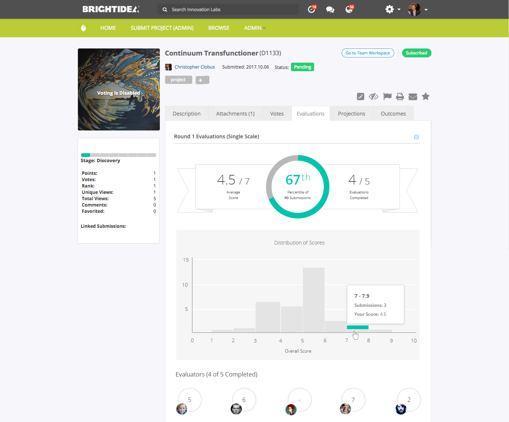This screenshot has width=509, height=422.
Task: Open the globe notifications icon with 56 badge
Action: (349, 9)
